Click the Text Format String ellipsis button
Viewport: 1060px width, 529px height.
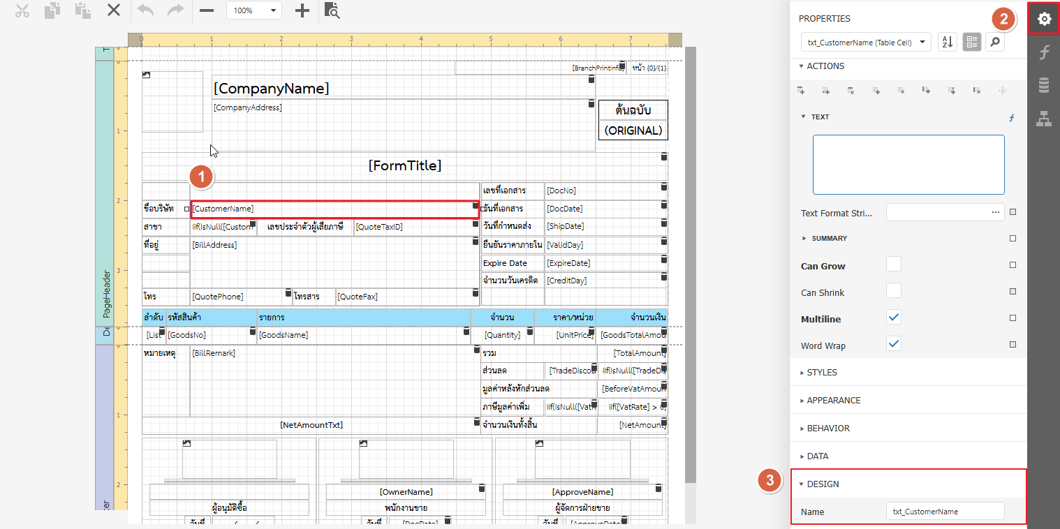[x=995, y=212]
